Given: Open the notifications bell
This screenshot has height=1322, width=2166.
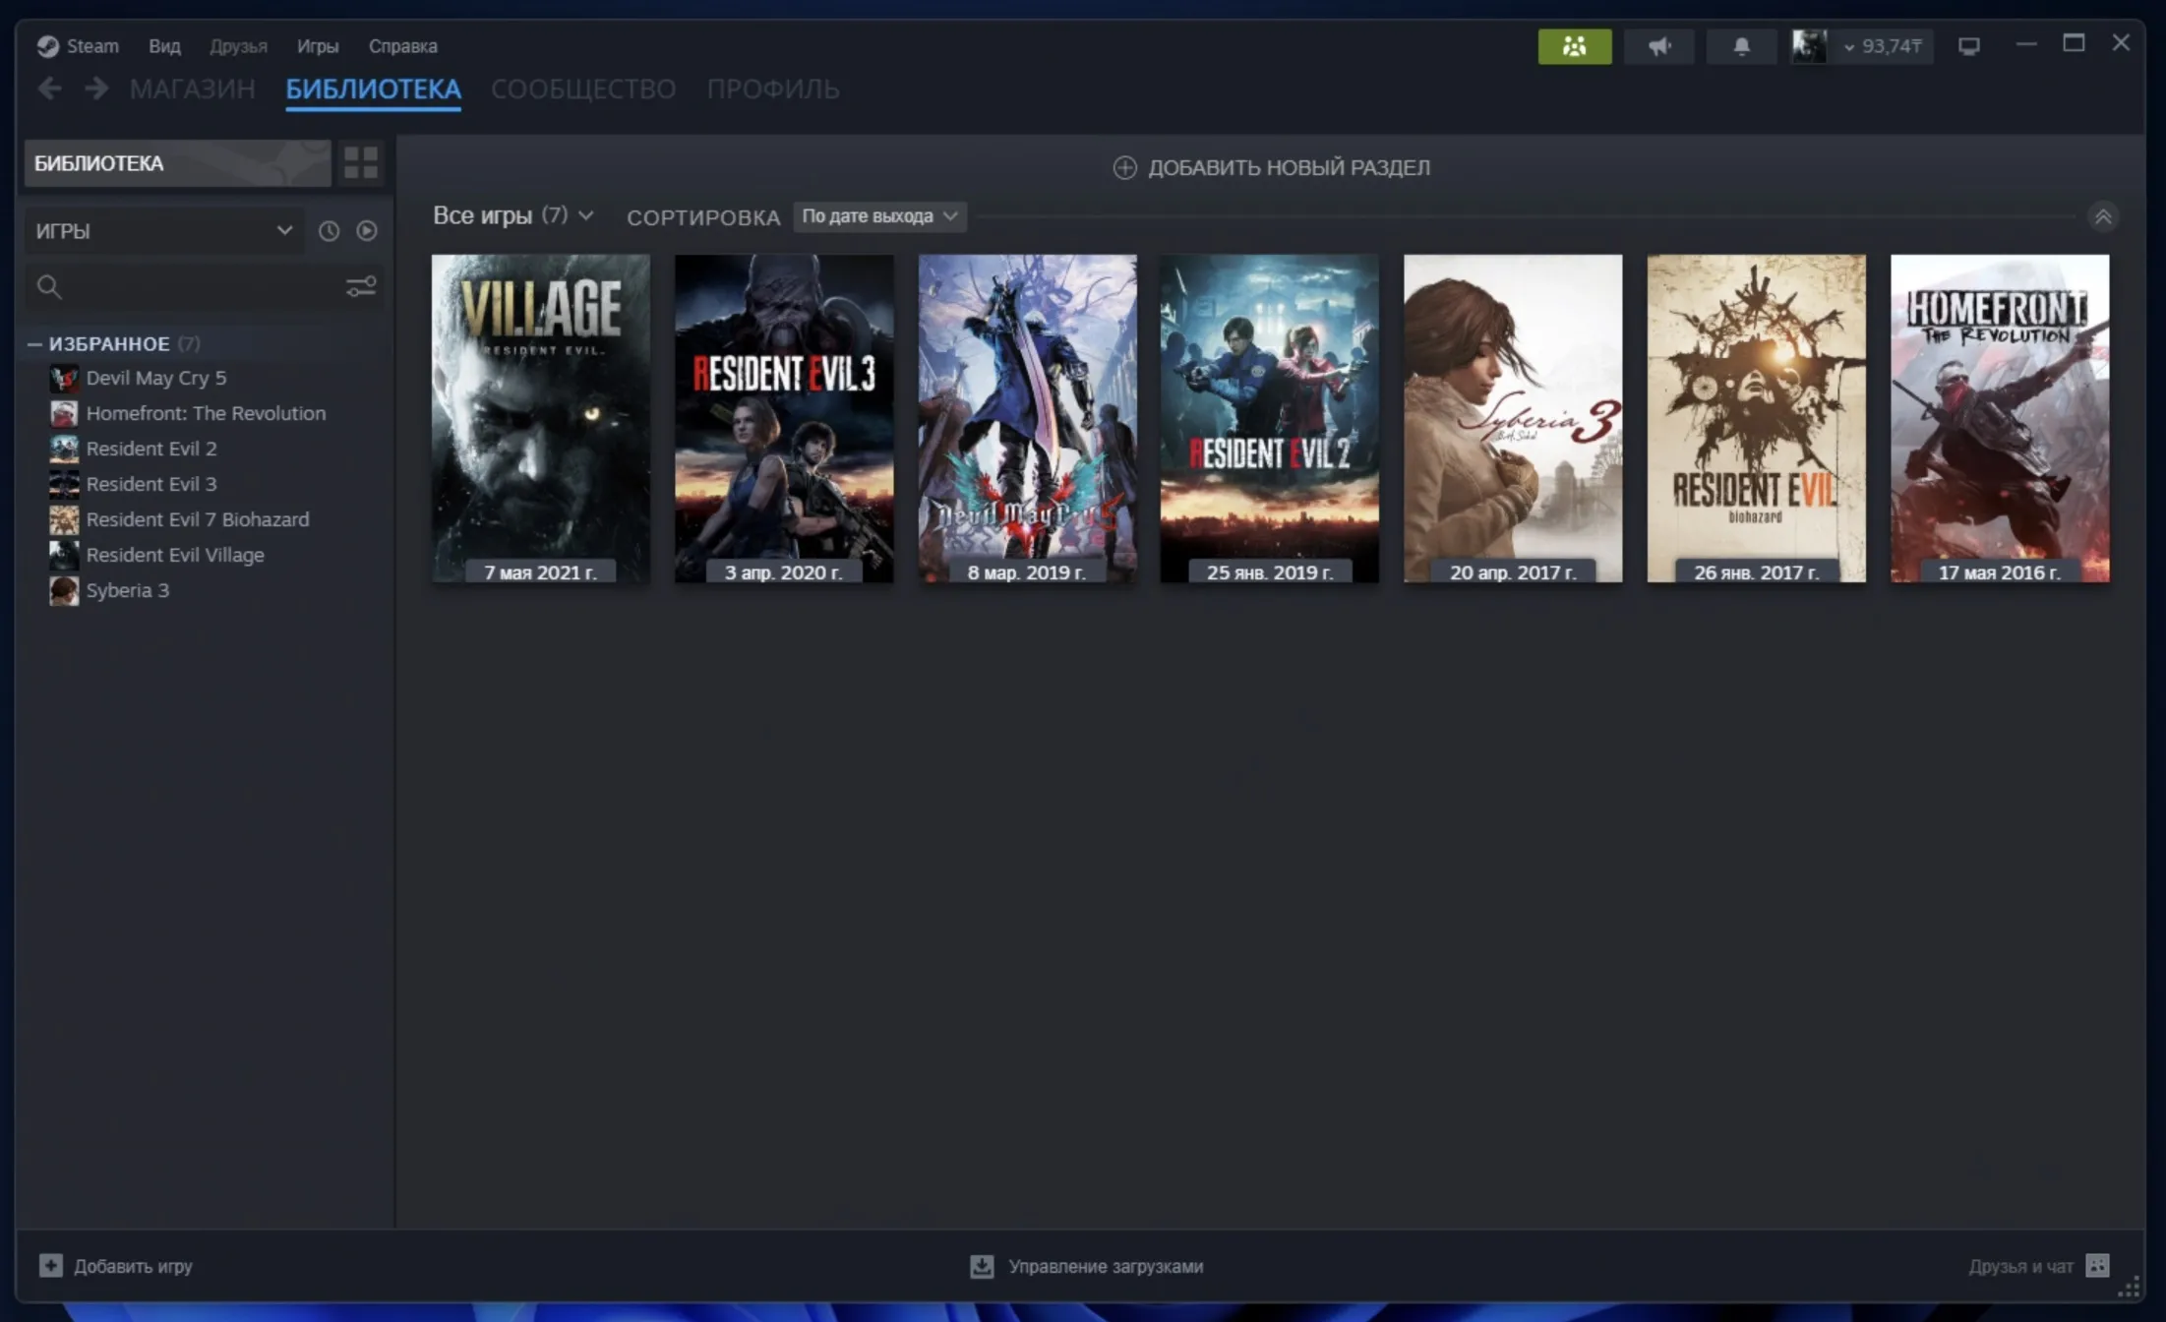Looking at the screenshot, I should click(1741, 46).
